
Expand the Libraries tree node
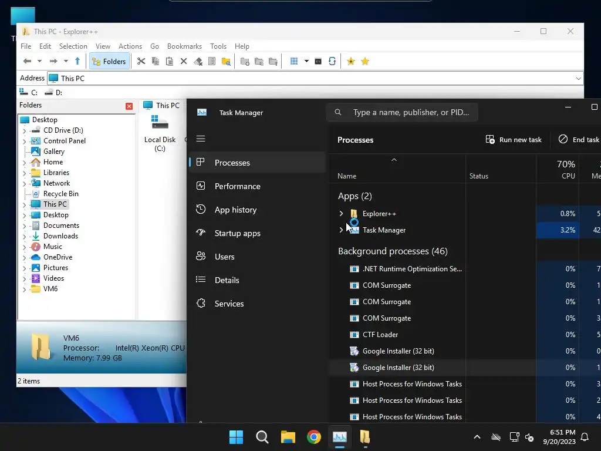point(25,173)
